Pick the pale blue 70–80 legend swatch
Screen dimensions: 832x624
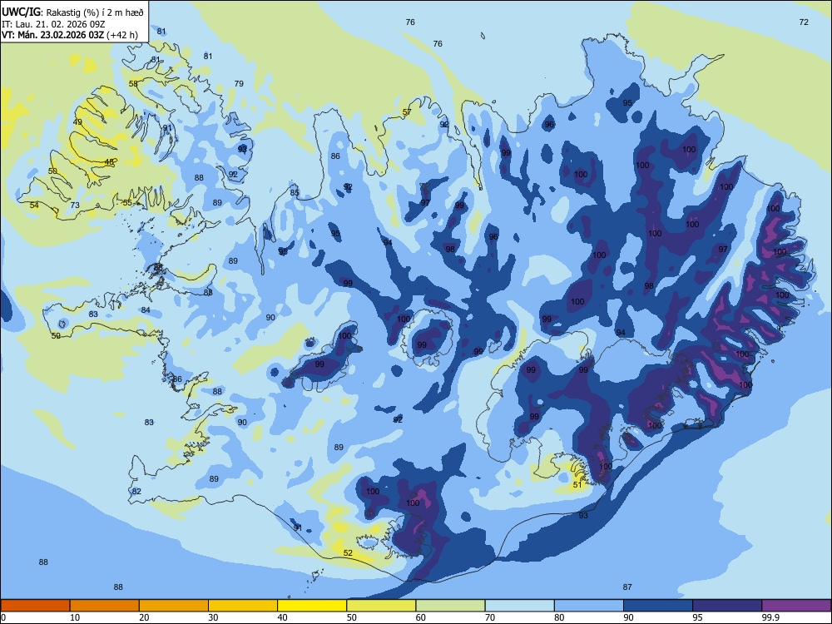pyautogui.click(x=520, y=606)
